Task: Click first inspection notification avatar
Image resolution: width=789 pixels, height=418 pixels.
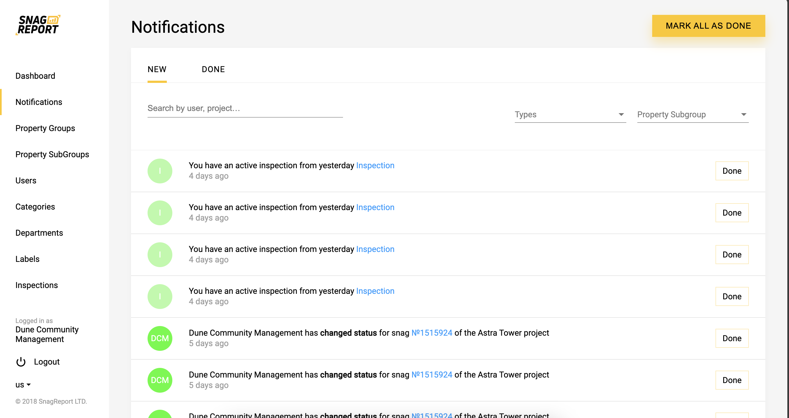Action: click(x=160, y=171)
